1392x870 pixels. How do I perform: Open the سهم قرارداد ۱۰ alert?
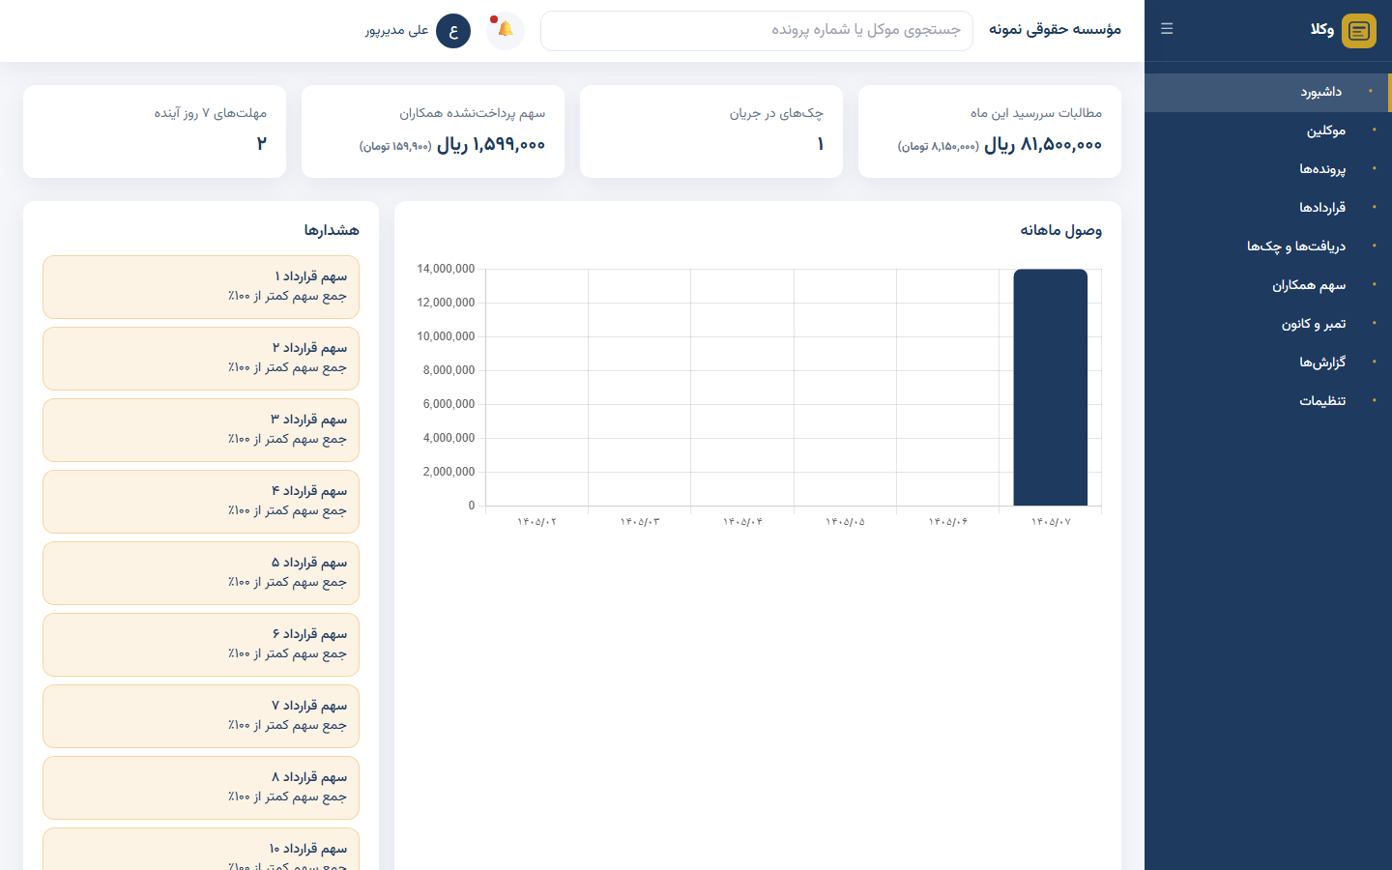coord(201,849)
